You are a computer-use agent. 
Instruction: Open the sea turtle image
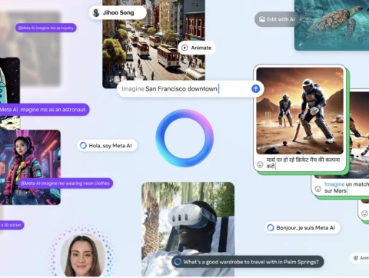[x=332, y=25]
